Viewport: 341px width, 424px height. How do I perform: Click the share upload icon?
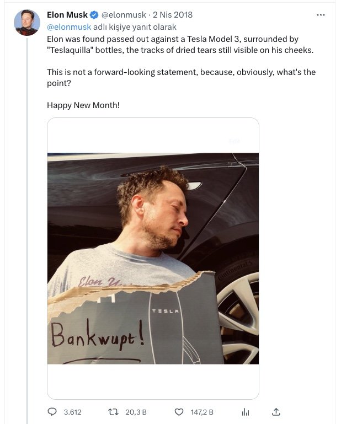(276, 412)
